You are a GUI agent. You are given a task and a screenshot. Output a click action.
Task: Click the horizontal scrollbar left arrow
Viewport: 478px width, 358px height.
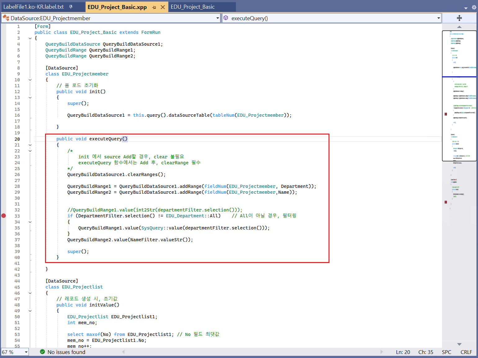[x=123, y=352]
